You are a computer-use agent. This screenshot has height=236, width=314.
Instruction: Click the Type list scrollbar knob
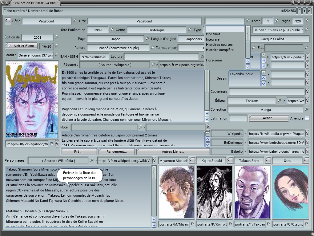[x=248, y=33]
